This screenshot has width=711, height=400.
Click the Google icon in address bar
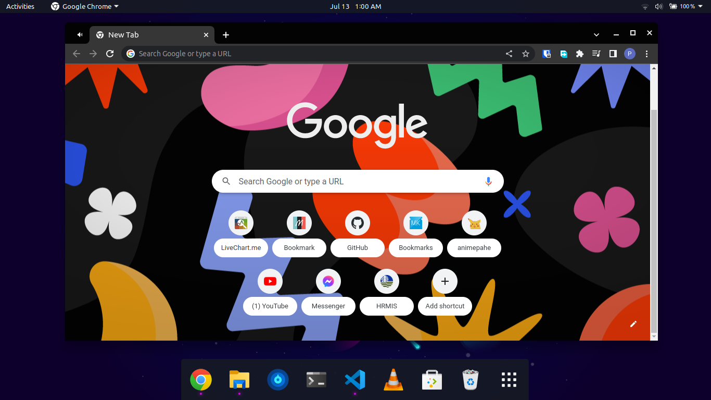pos(131,54)
